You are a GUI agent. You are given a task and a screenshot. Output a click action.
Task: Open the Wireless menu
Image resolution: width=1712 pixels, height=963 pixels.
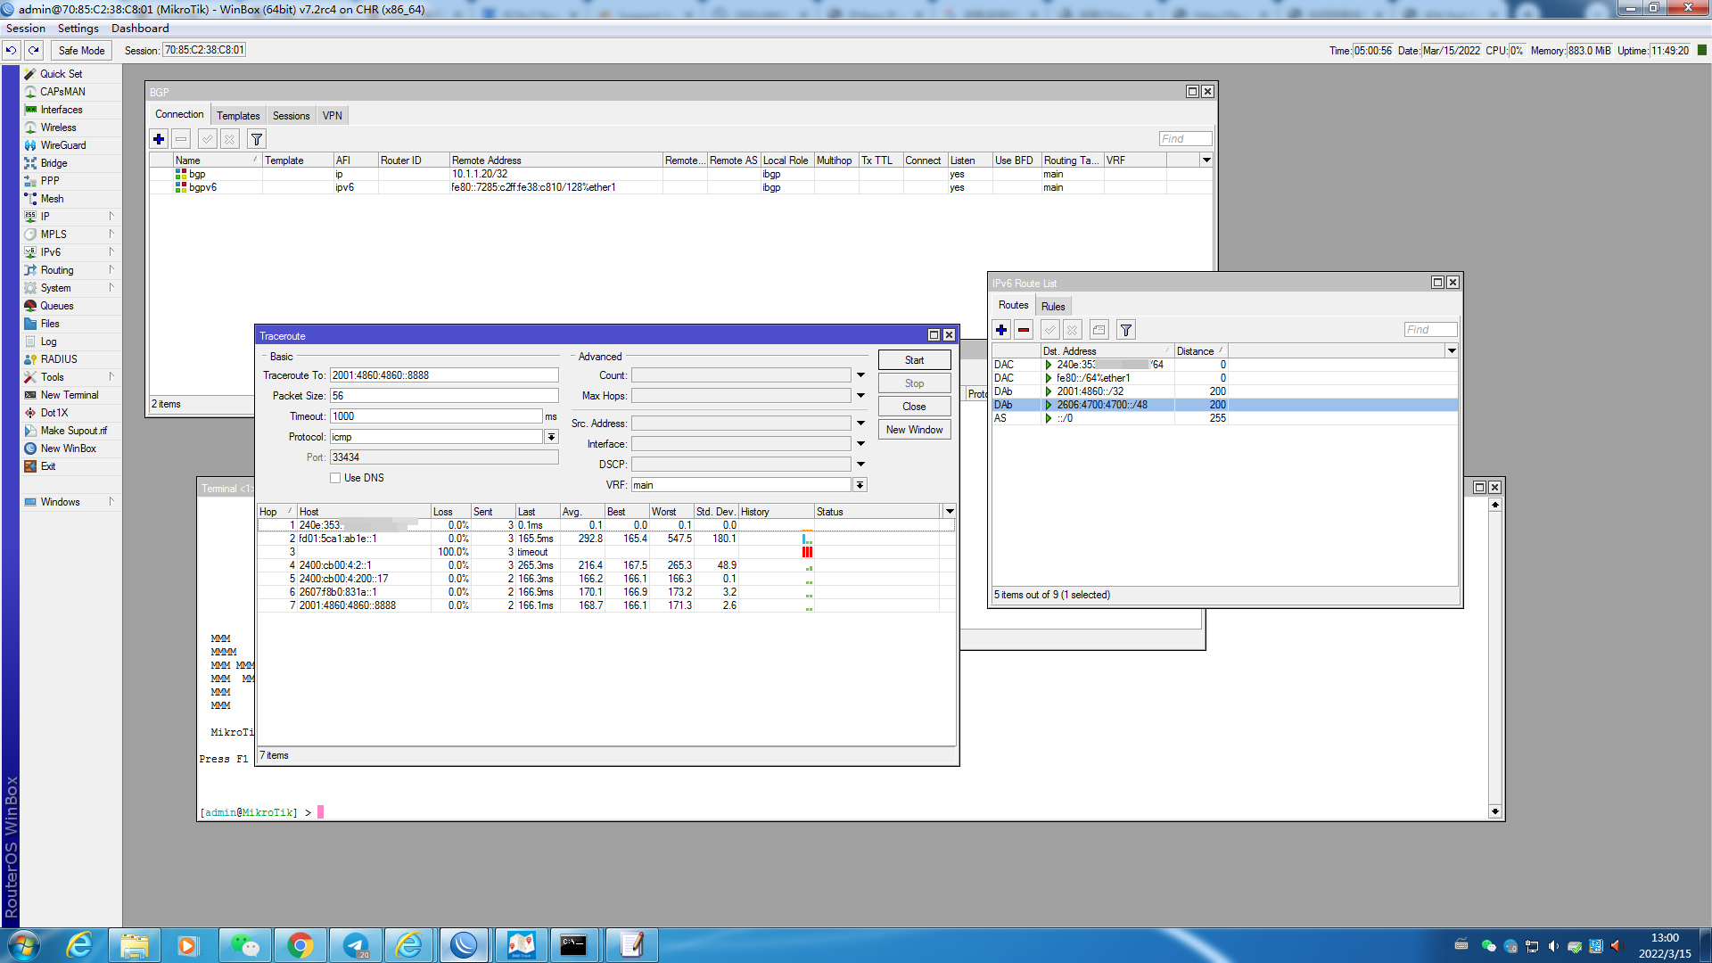pos(58,128)
